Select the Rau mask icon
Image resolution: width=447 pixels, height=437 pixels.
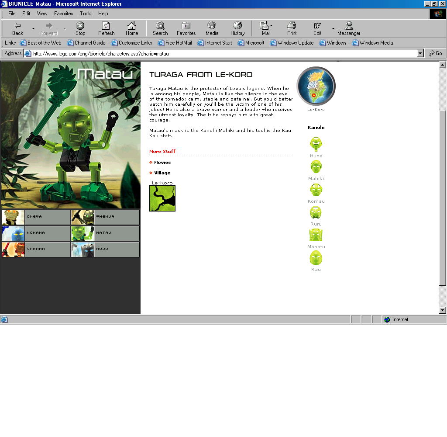tap(316, 258)
